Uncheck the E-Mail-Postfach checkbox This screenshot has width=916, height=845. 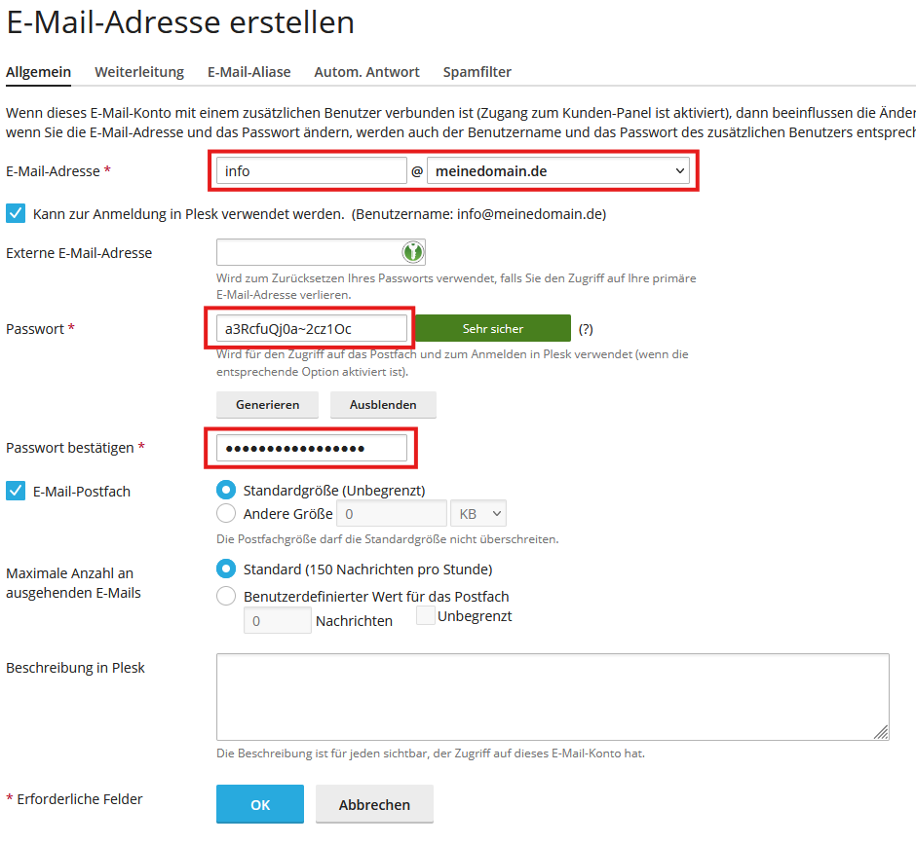point(16,491)
